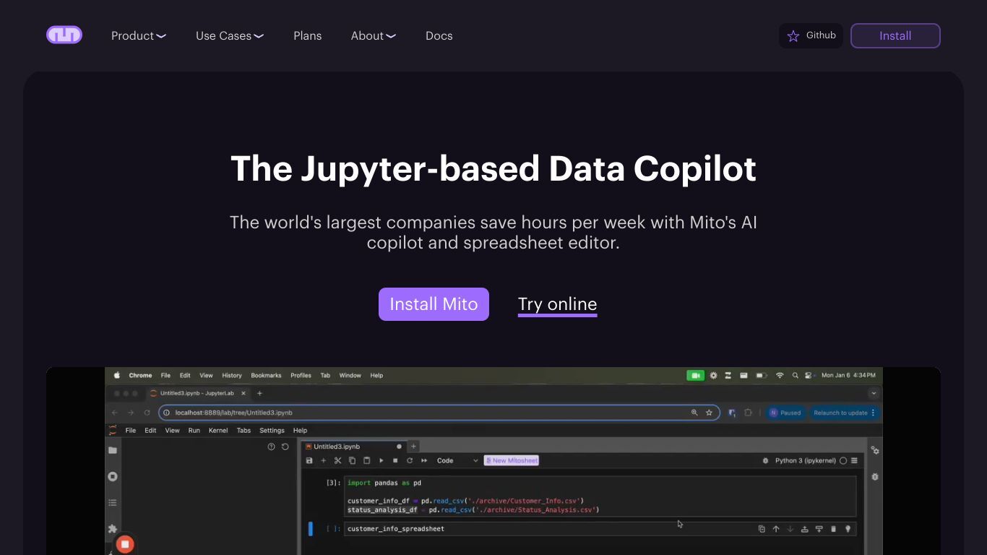Click the Install Mito button
This screenshot has width=987, height=555.
tap(434, 304)
